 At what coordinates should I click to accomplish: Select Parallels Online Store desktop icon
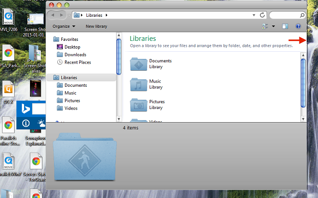(9, 131)
